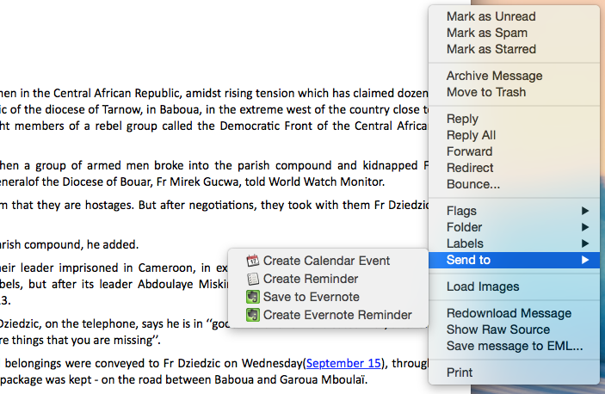Choose Load Images

[x=514, y=286]
